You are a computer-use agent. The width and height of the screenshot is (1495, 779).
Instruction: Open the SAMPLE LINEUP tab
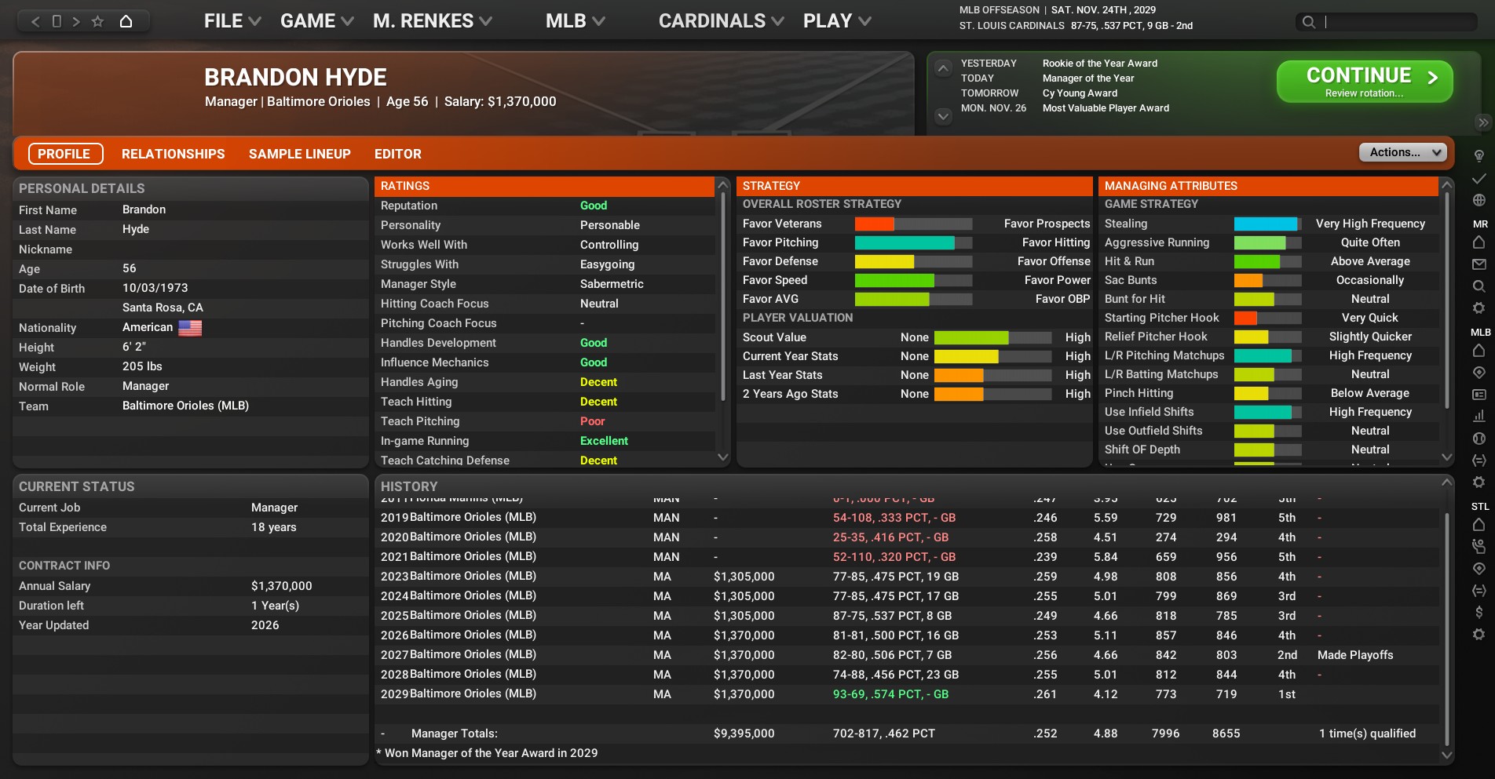point(299,154)
